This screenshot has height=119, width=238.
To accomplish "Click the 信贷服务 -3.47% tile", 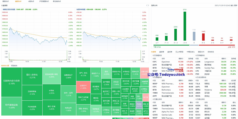I will coord(96,88).
